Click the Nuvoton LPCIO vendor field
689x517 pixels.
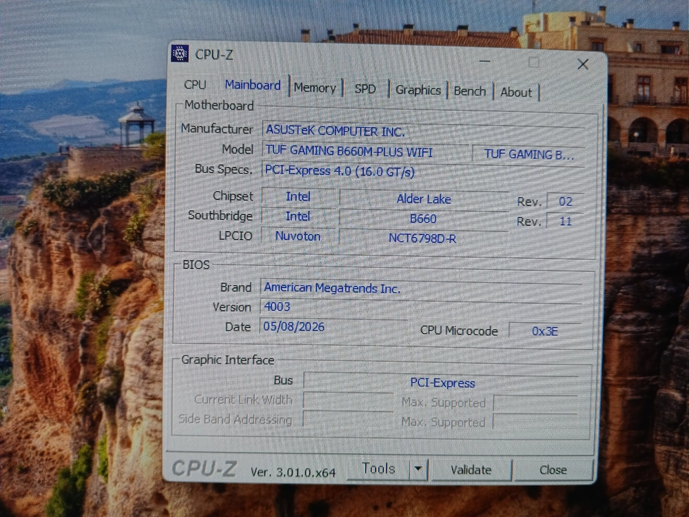click(298, 236)
